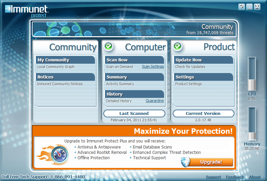Open the About link
This screenshot has height=181, width=267.
click(255, 177)
